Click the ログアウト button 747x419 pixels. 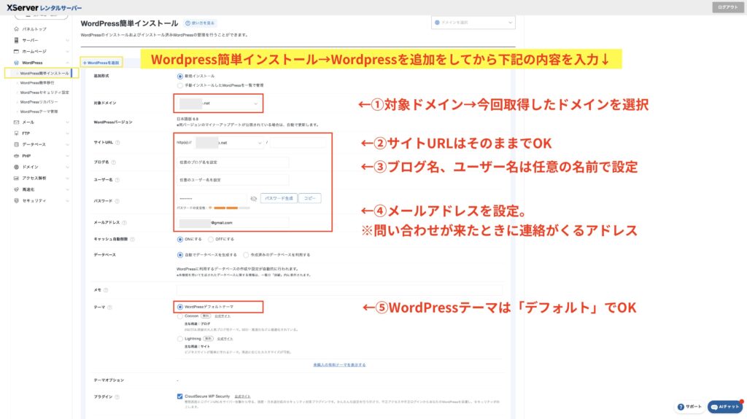tap(727, 7)
